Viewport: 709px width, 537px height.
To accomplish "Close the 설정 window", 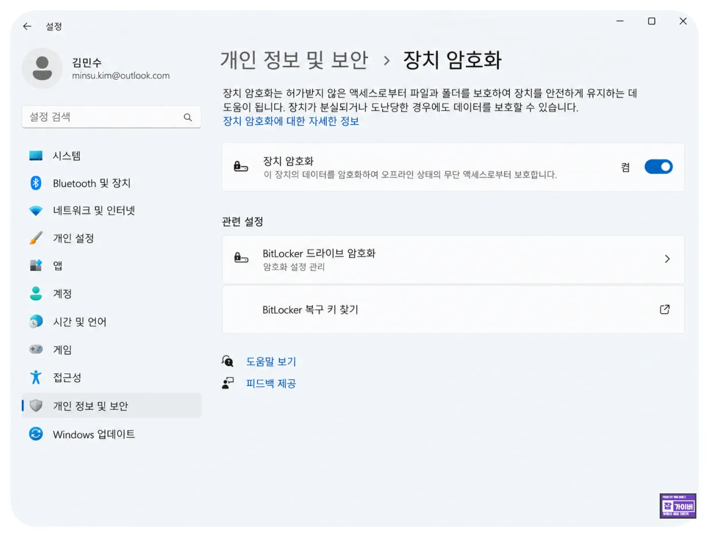I will pos(683,21).
